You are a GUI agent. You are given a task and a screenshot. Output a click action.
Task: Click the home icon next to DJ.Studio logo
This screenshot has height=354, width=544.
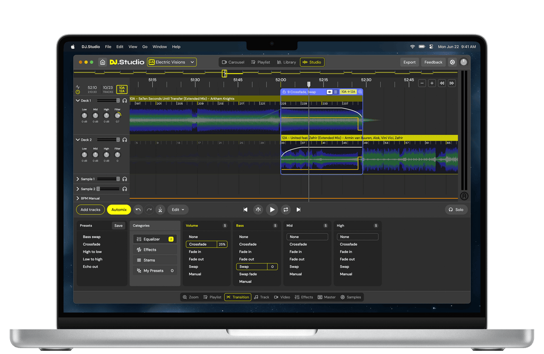click(103, 62)
